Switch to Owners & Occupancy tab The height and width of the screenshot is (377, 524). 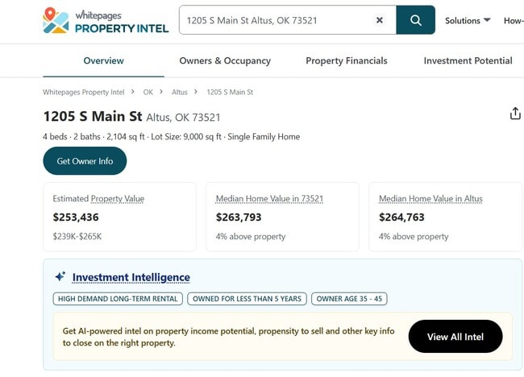(x=225, y=60)
